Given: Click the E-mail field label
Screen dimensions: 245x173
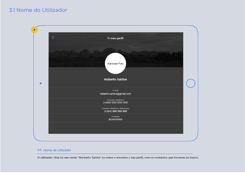Looking at the screenshot, I should tap(115, 91).
